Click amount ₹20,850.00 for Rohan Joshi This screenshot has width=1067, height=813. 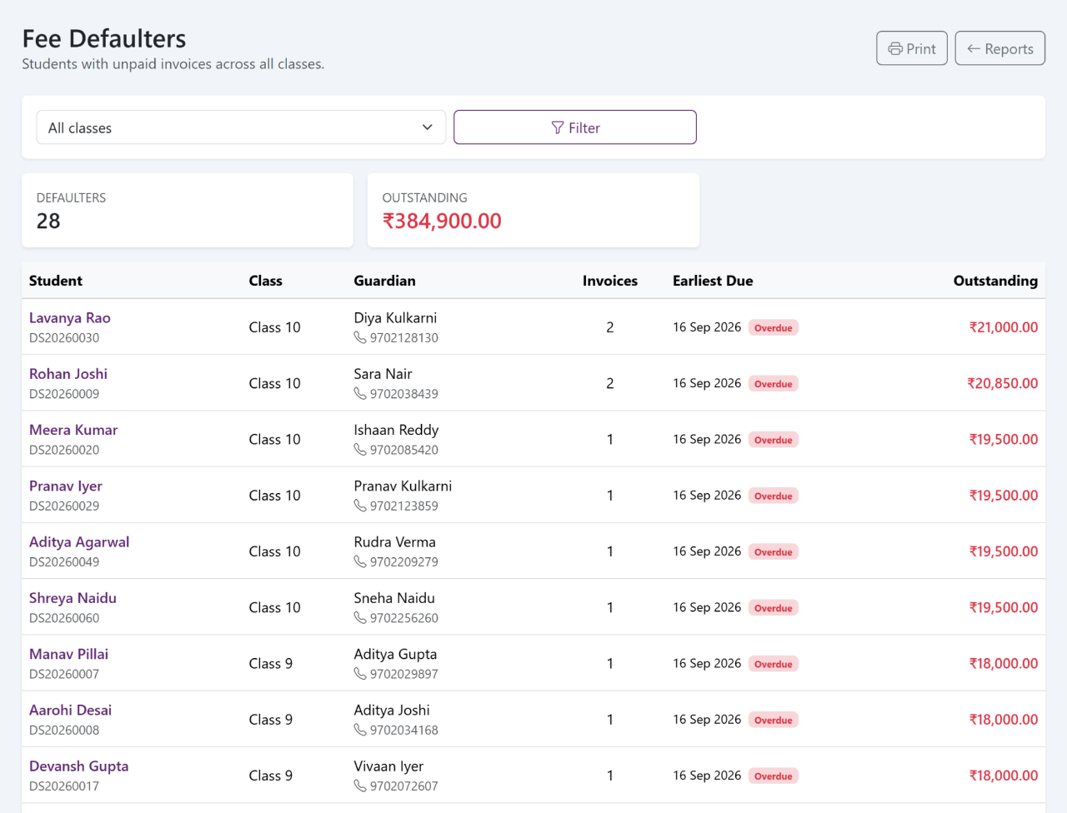(x=1002, y=383)
